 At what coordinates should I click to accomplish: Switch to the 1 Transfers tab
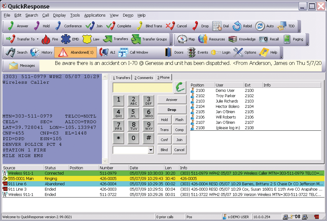click(121, 77)
